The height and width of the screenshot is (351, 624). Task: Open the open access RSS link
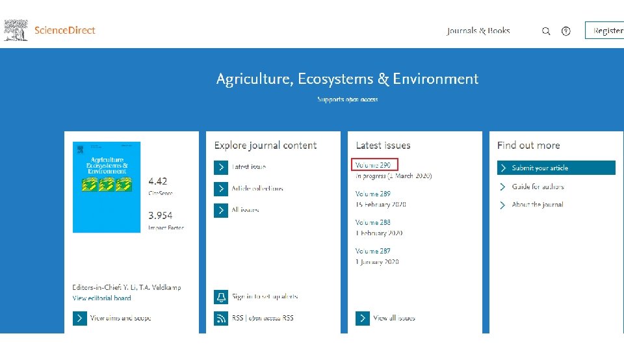(x=271, y=318)
